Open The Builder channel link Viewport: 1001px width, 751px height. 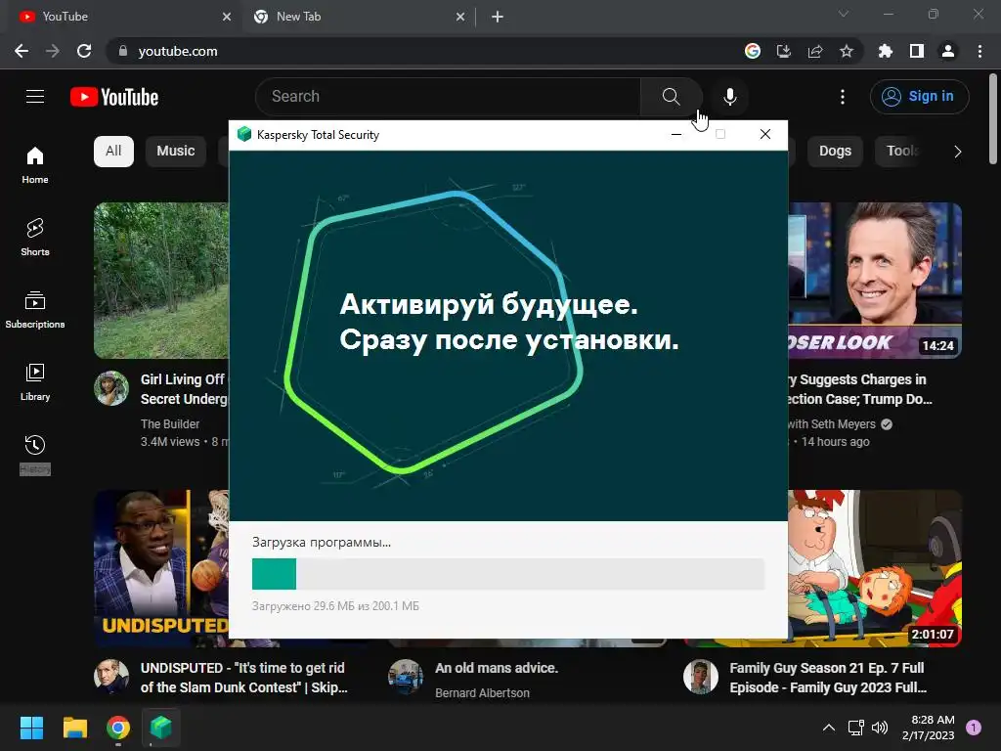[x=170, y=424]
